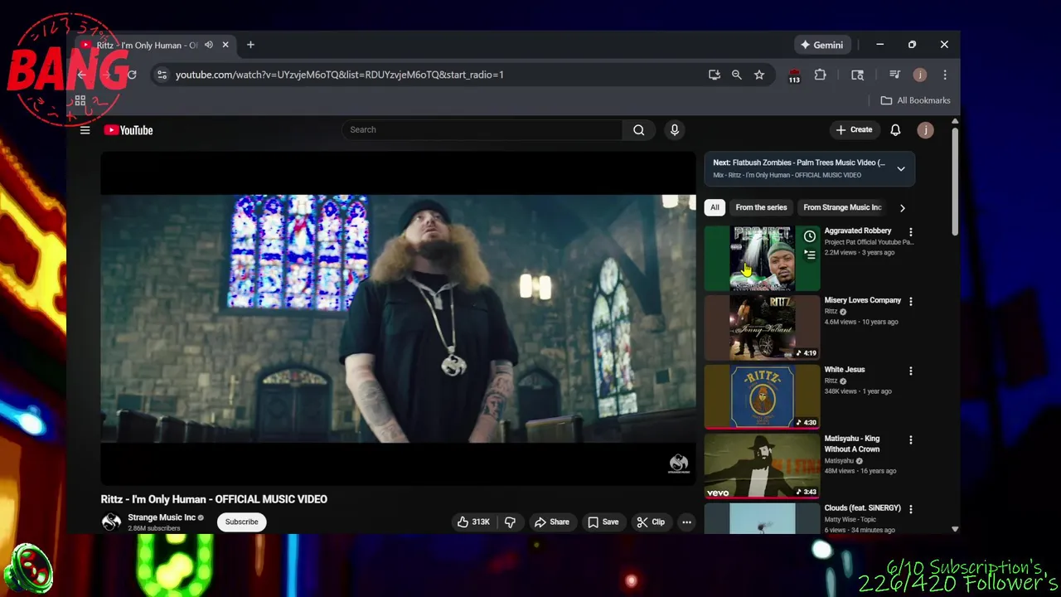The image size is (1061, 597).
Task: Open the Strange Music Inc channel name link
Action: click(162, 517)
